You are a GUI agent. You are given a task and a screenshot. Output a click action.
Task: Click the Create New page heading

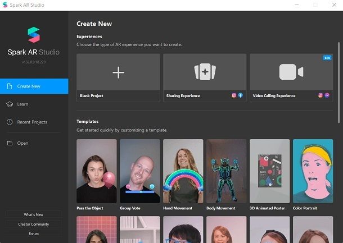click(94, 24)
